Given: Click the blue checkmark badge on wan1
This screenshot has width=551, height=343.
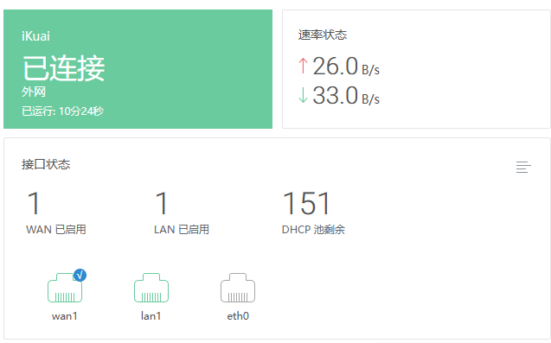Looking at the screenshot, I should point(80,276).
